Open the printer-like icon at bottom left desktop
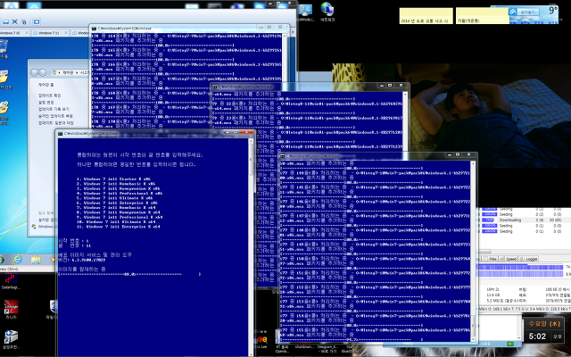 [x=11, y=339]
